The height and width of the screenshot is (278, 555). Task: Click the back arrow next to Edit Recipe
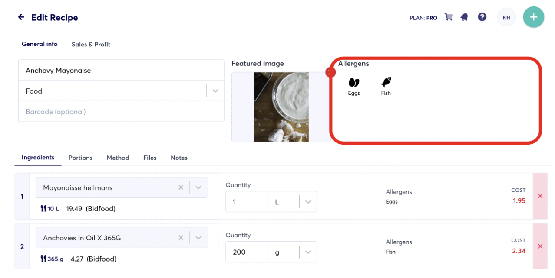[20, 17]
